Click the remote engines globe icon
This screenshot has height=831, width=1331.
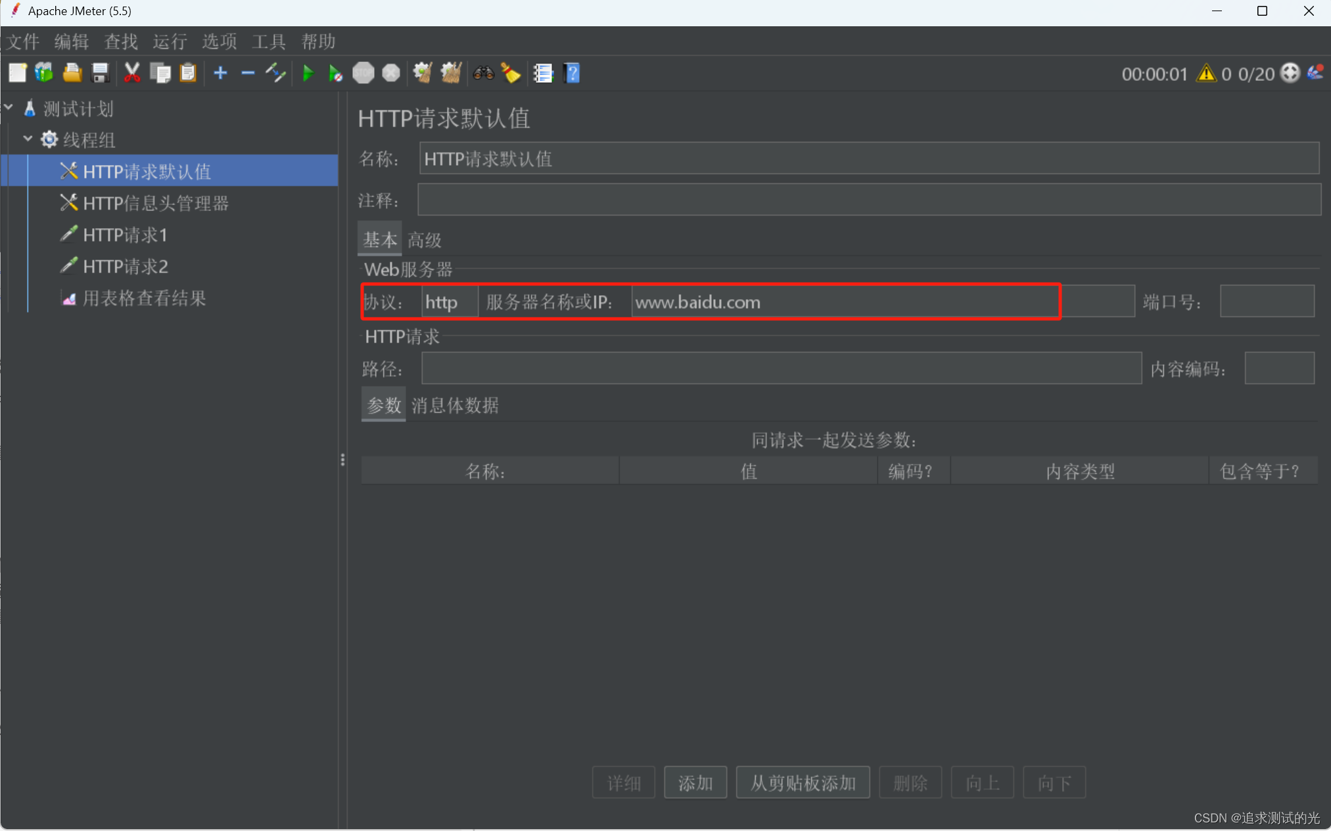1290,73
